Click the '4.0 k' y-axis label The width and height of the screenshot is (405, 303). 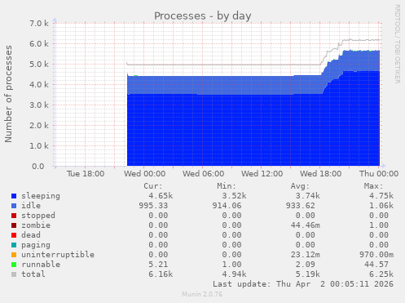click(39, 85)
